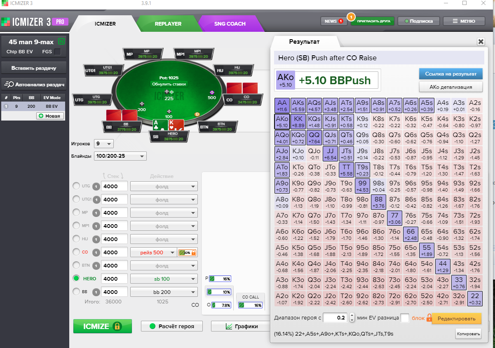The image size is (495, 348).
Task: Click the green N badge near 45 man
Action: [61, 41]
